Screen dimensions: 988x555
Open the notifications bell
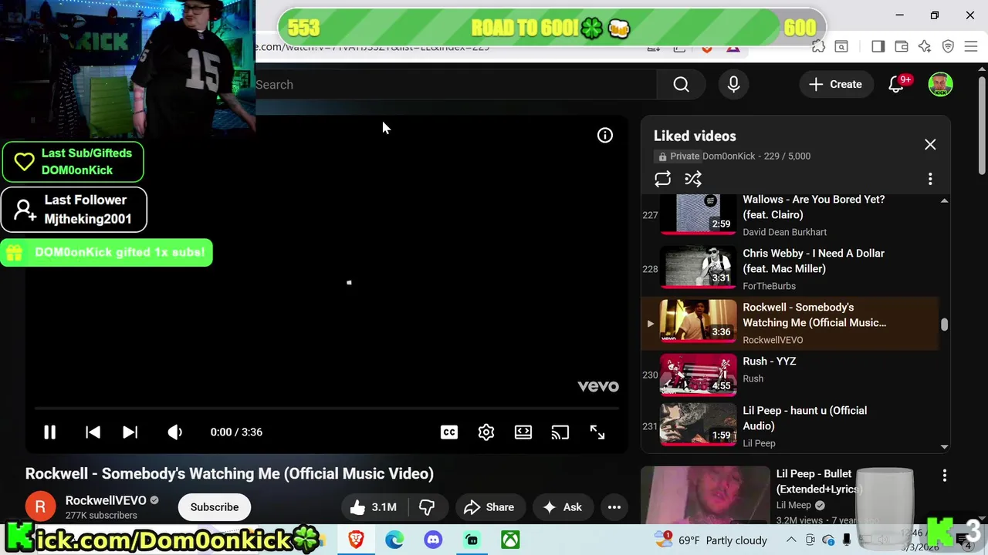896,85
